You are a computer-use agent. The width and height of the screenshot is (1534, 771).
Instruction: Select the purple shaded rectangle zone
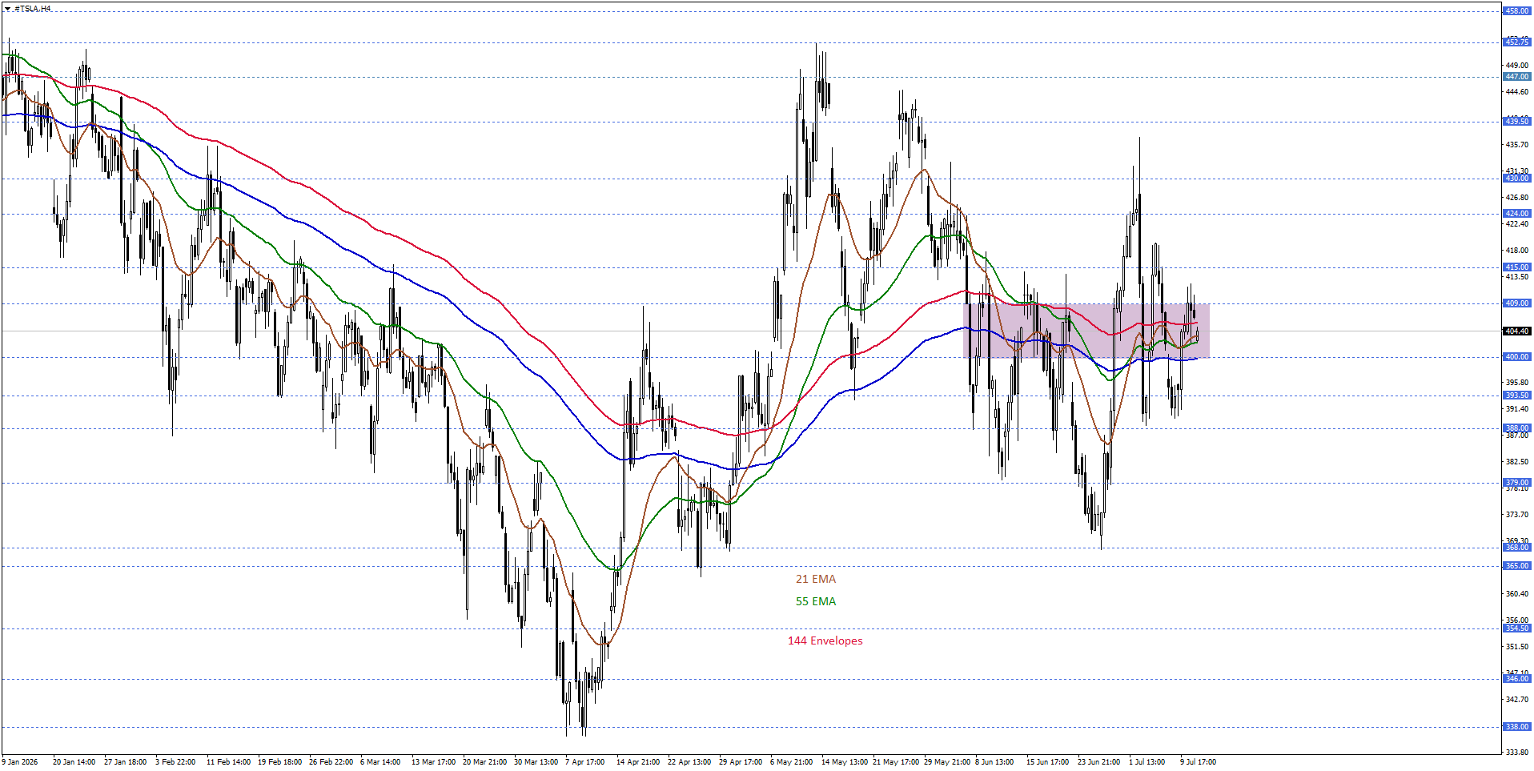coord(1086,331)
